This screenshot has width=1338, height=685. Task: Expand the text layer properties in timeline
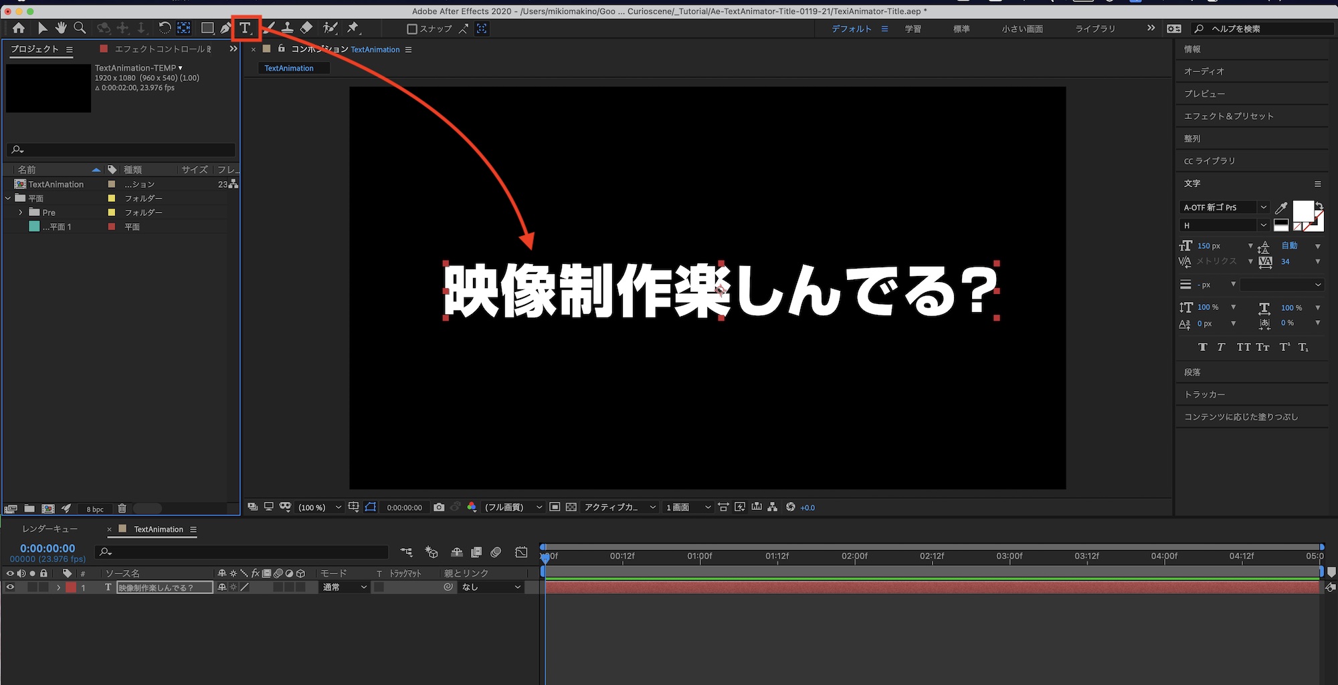coord(59,587)
